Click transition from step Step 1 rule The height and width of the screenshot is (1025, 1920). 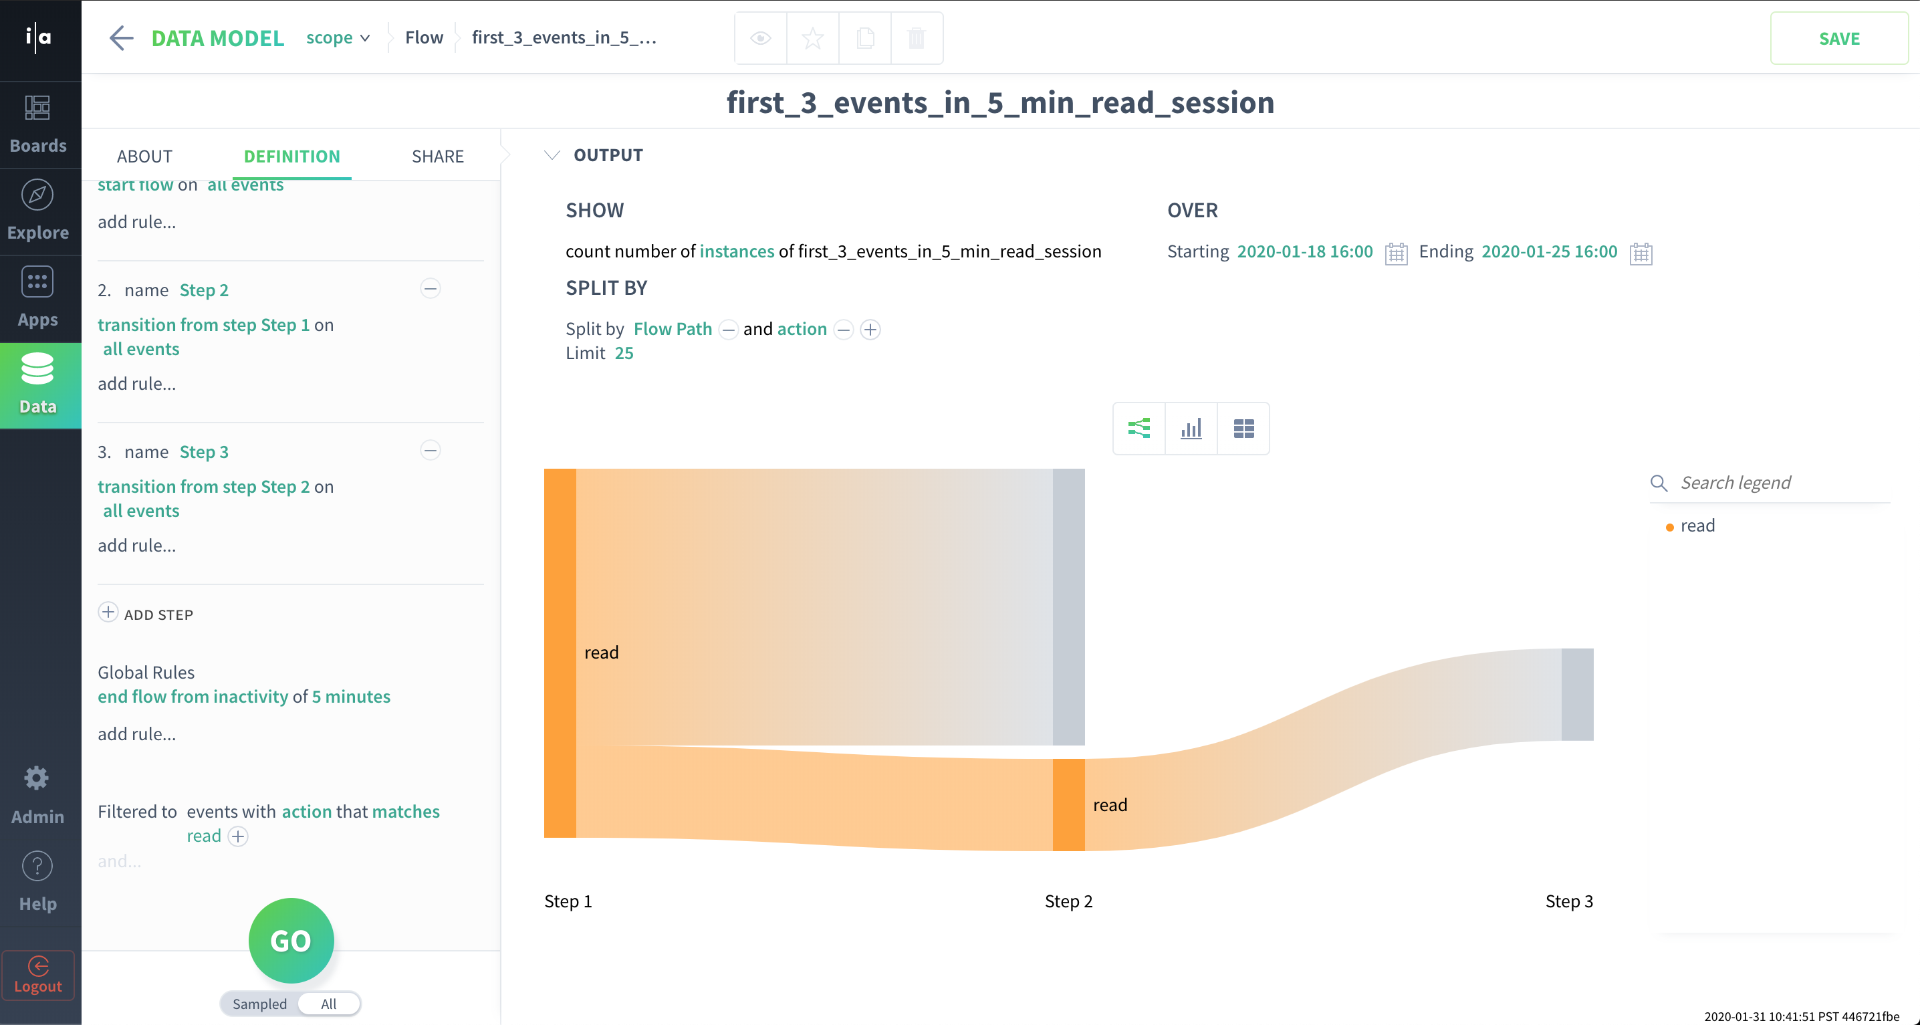pyautogui.click(x=203, y=324)
